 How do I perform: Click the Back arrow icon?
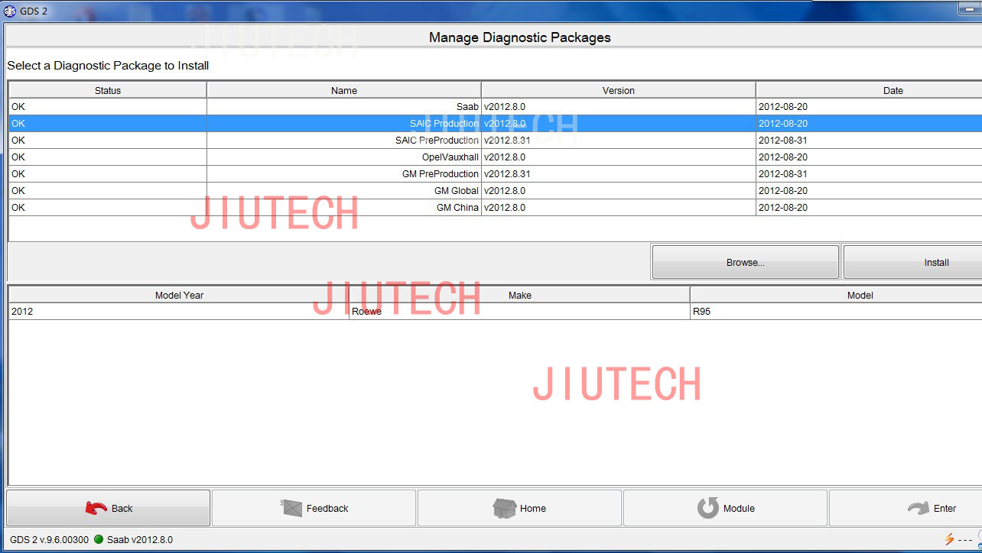[96, 508]
